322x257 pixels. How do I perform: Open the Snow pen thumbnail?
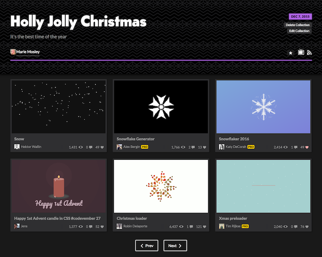[x=59, y=107]
